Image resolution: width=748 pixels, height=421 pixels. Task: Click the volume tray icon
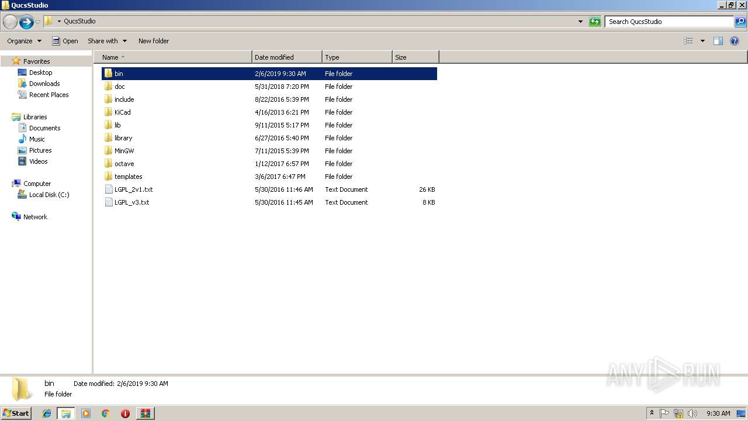pyautogui.click(x=692, y=413)
